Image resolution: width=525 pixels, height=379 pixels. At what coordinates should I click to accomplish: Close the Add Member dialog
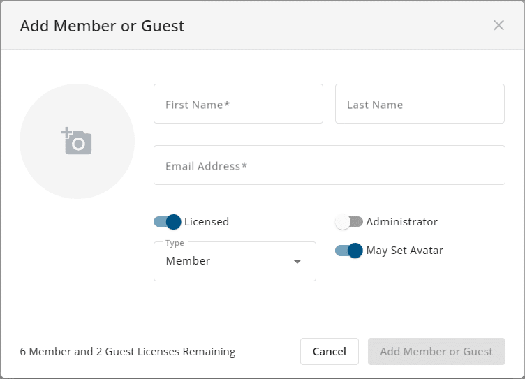tap(498, 26)
